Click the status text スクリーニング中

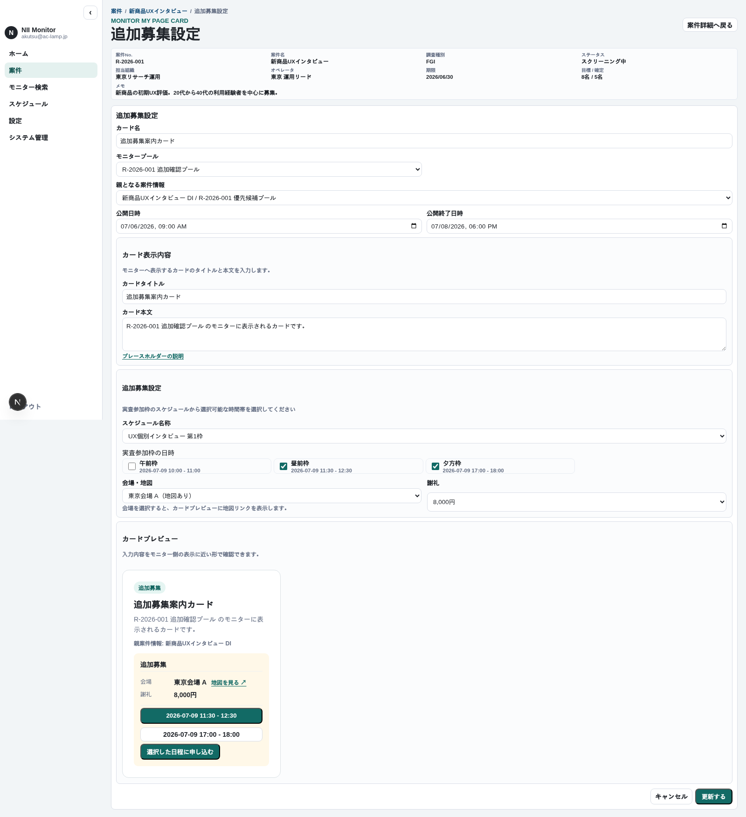[604, 62]
